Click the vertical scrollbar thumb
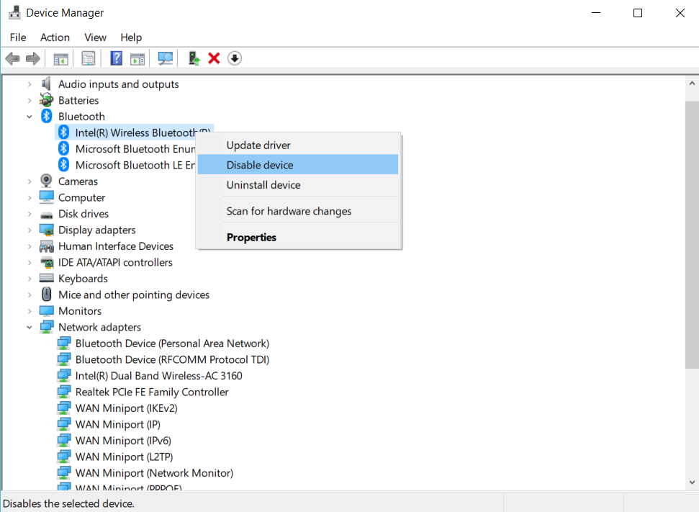Screen dimensions: 699x512 tap(692, 235)
